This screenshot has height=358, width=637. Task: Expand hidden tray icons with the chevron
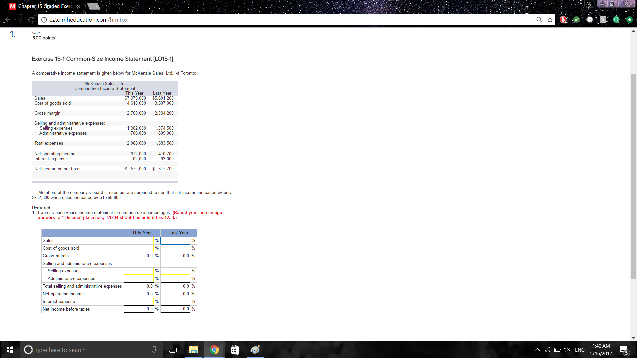[x=537, y=350]
